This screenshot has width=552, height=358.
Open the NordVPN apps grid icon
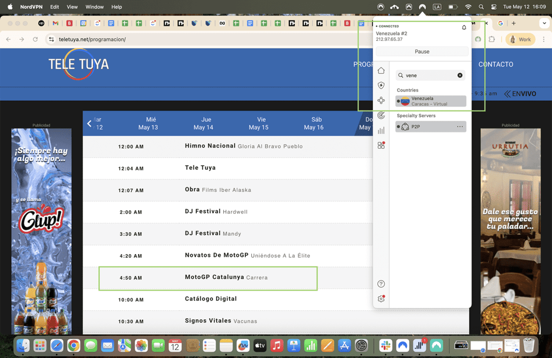coord(381,145)
